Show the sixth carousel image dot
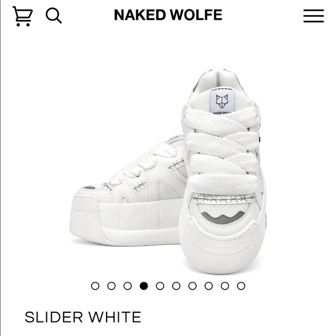 176,286
